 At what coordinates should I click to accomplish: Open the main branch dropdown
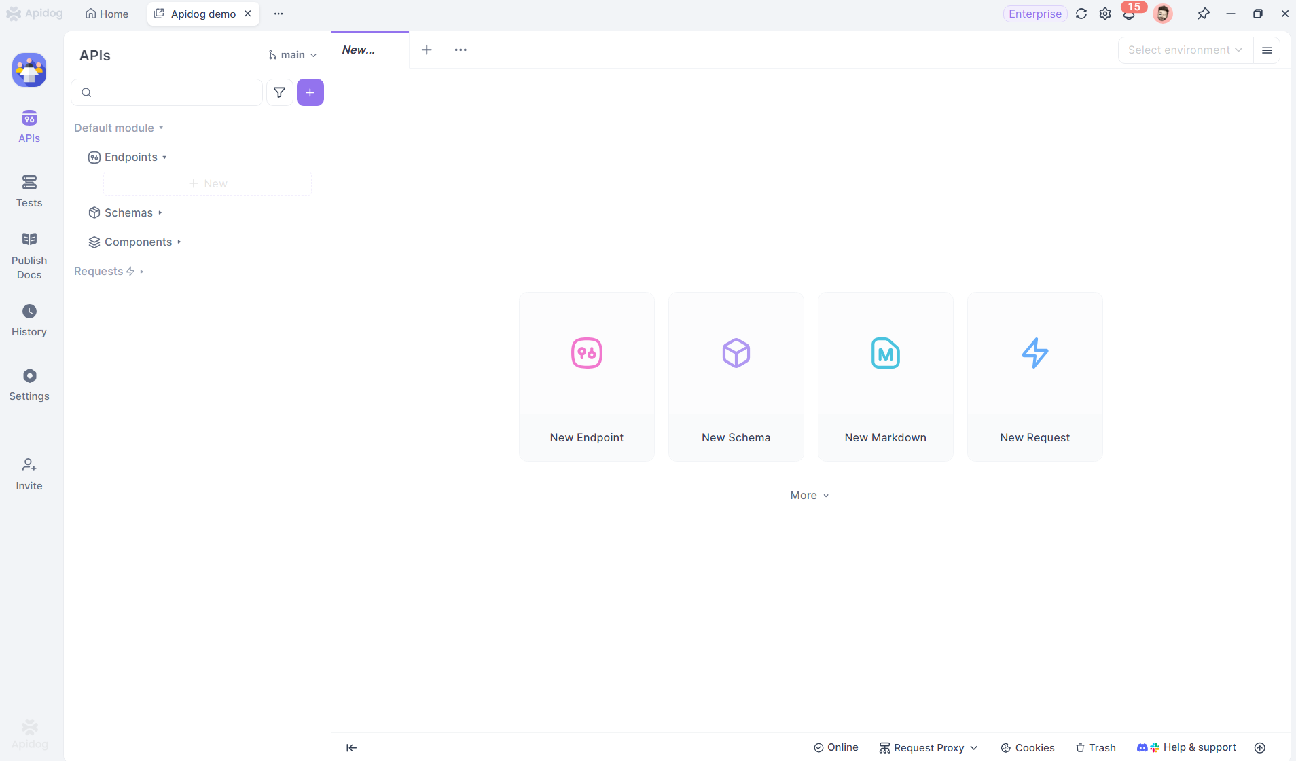pos(293,55)
